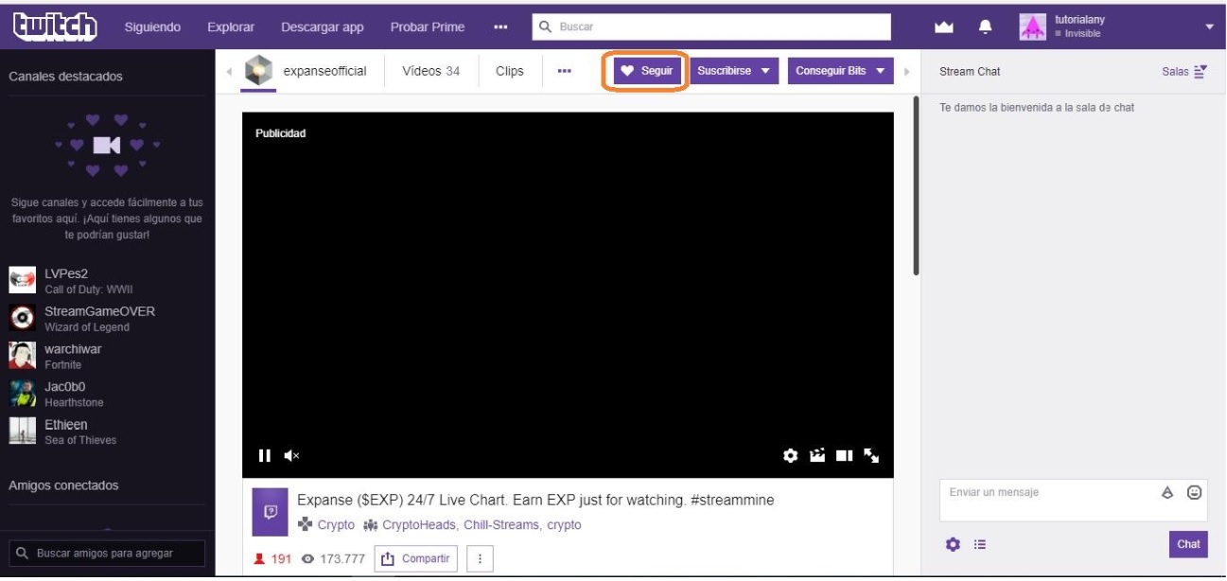Enter fullscreen in the video player
Viewport: 1227px width, 581px height.
872,456
